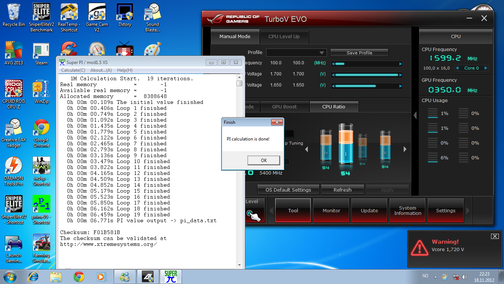Image resolution: width=504 pixels, height=284 pixels.
Task: Show hidden system tray icons
Action: [436, 277]
